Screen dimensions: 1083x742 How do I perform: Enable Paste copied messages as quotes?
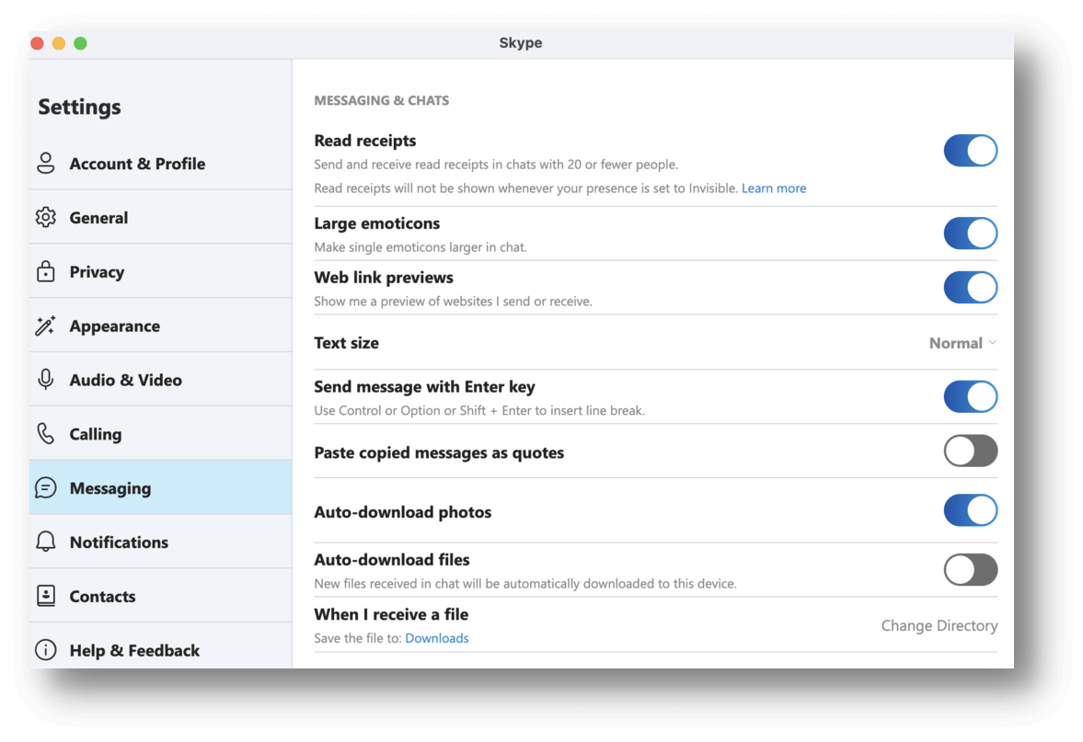[971, 451]
